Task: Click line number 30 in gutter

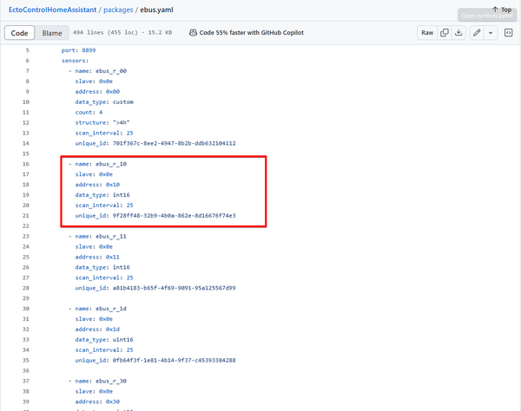Action: (x=26, y=308)
